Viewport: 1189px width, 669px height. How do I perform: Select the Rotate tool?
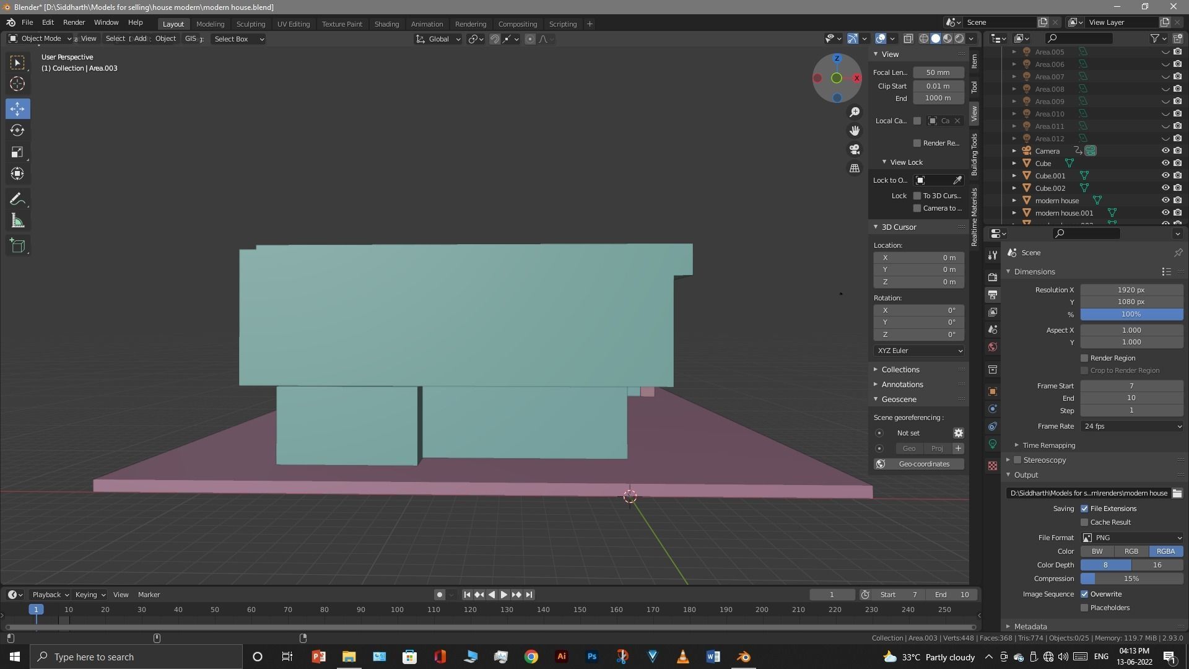click(17, 130)
